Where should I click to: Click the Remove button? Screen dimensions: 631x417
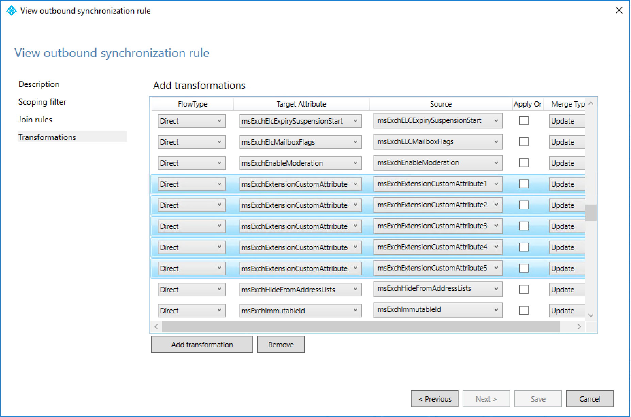point(281,344)
